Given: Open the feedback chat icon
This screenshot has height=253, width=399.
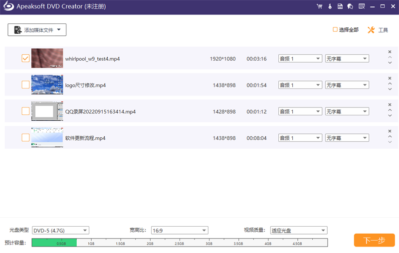Looking at the screenshot, I should pos(350,6).
